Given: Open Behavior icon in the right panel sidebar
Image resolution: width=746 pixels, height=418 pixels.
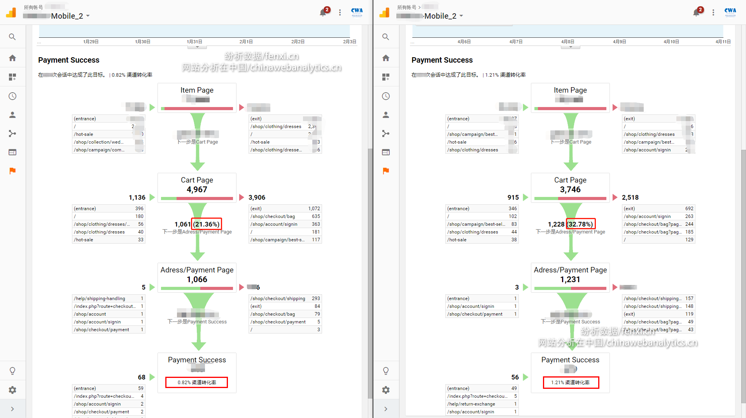Looking at the screenshot, I should 385,152.
